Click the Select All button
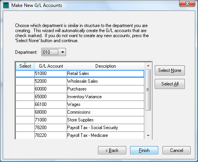 (170, 84)
